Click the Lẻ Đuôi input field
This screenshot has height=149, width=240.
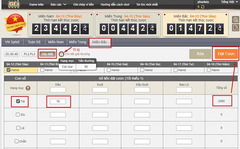pyautogui.click(x=100, y=128)
